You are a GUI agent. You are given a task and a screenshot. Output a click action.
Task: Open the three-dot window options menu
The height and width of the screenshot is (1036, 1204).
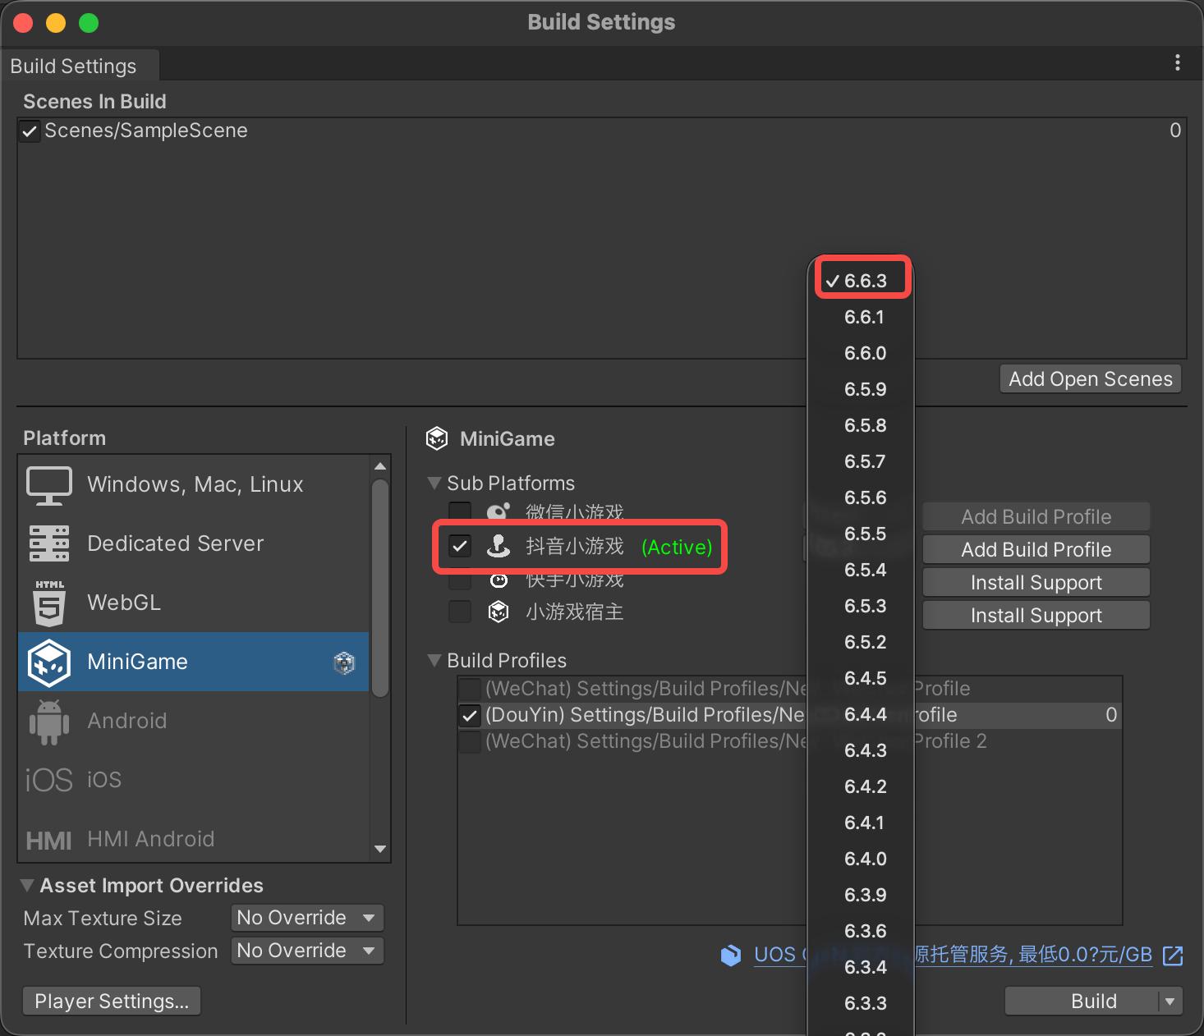1177,63
